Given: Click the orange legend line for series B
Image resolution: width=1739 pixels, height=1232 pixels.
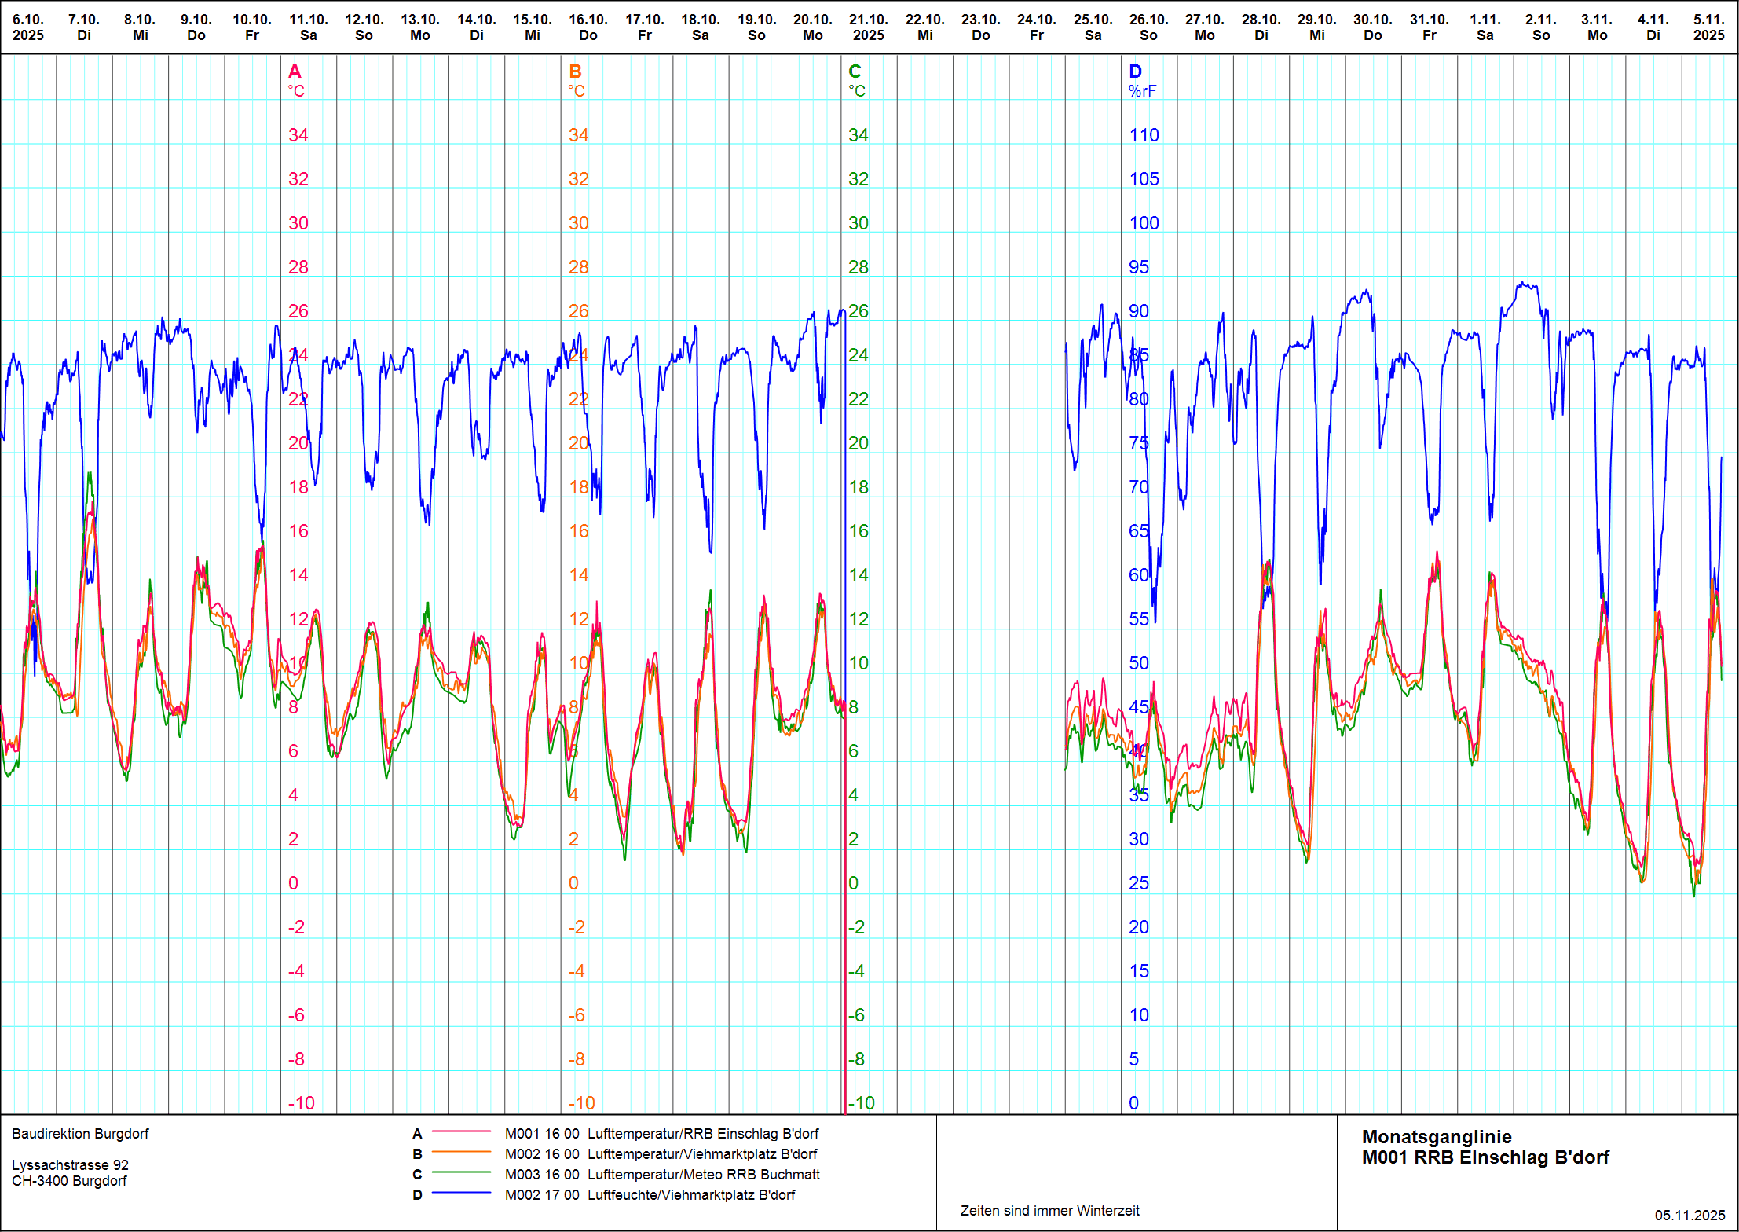Looking at the screenshot, I should [461, 1153].
